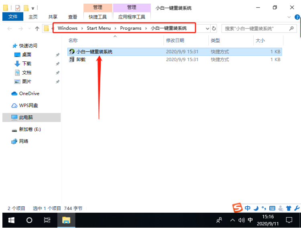The height and width of the screenshot is (228, 301).
Task: Click Programs in the address path
Action: (x=130, y=28)
